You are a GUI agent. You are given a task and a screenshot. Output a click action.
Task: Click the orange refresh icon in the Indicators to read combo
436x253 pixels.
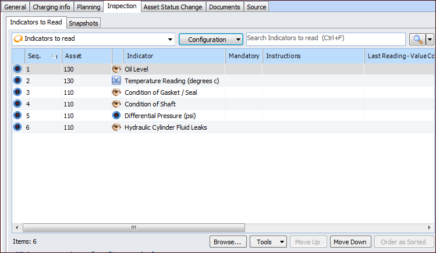click(x=19, y=38)
